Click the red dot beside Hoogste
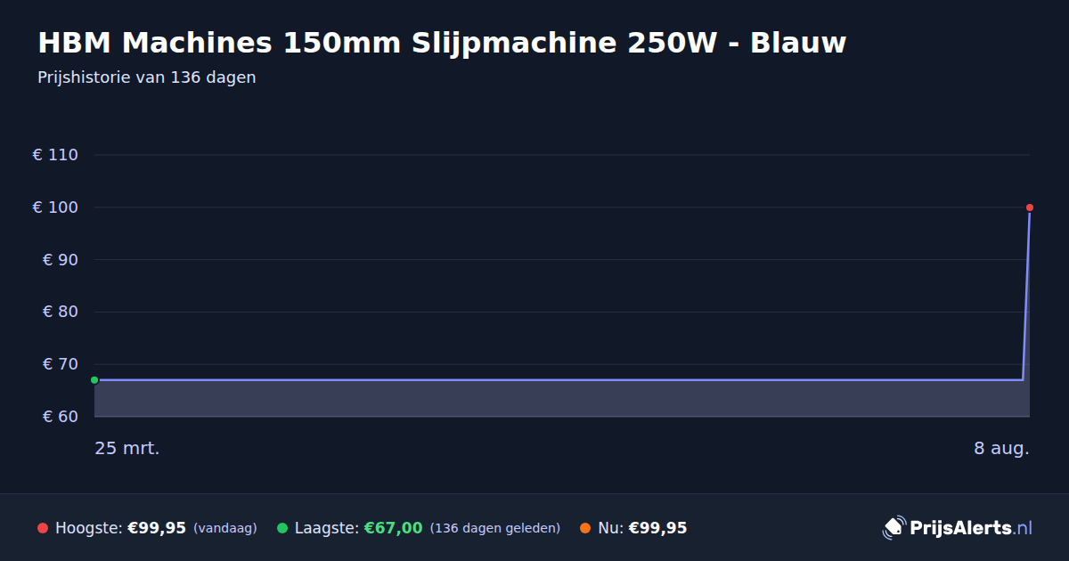Screen dimensions: 1069x561 coord(43,528)
